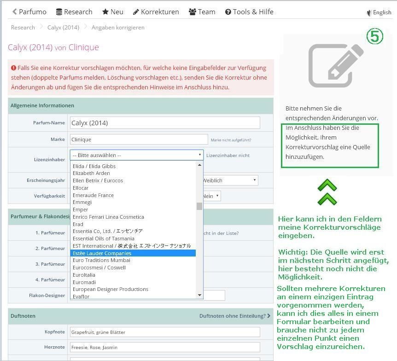397x361 pixels.
Task: Click the Herznote input field
Action: coord(165,347)
